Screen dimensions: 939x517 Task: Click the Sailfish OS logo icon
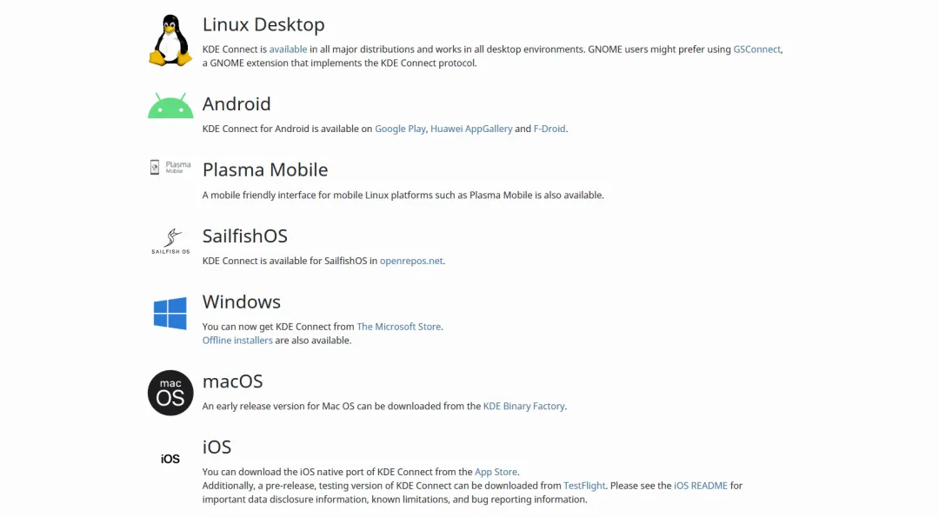coord(170,242)
